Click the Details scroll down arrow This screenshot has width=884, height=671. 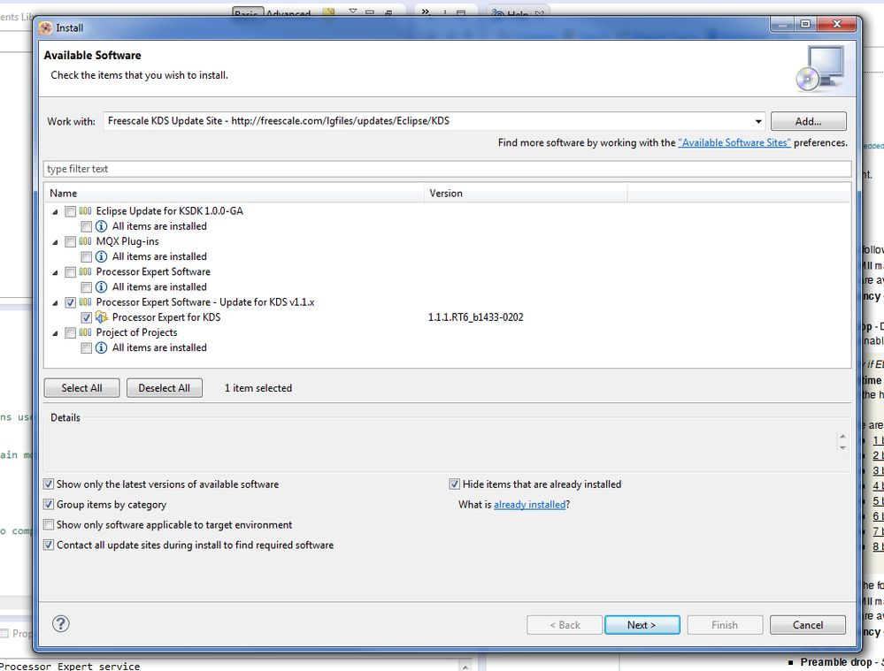[842, 448]
